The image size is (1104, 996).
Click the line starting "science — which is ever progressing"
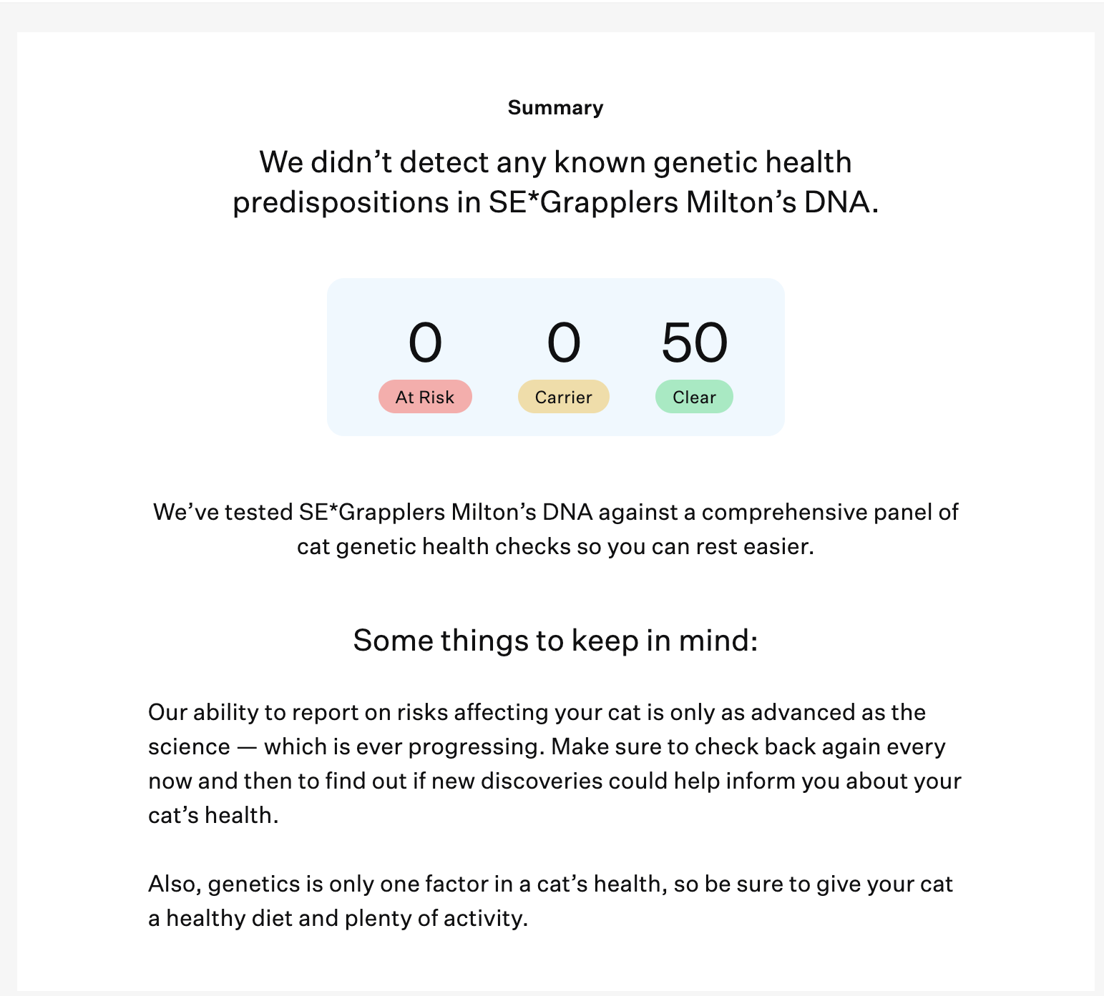[x=547, y=746]
